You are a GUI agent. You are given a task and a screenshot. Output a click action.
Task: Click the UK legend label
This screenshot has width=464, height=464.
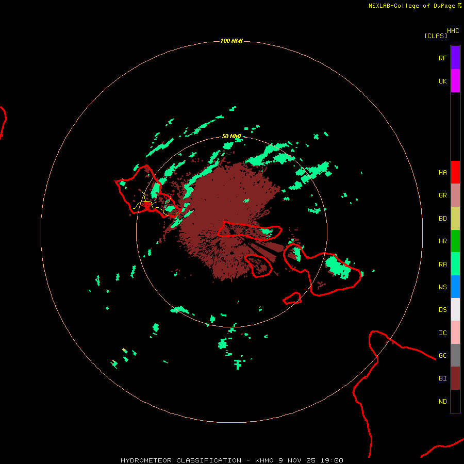tap(442, 81)
